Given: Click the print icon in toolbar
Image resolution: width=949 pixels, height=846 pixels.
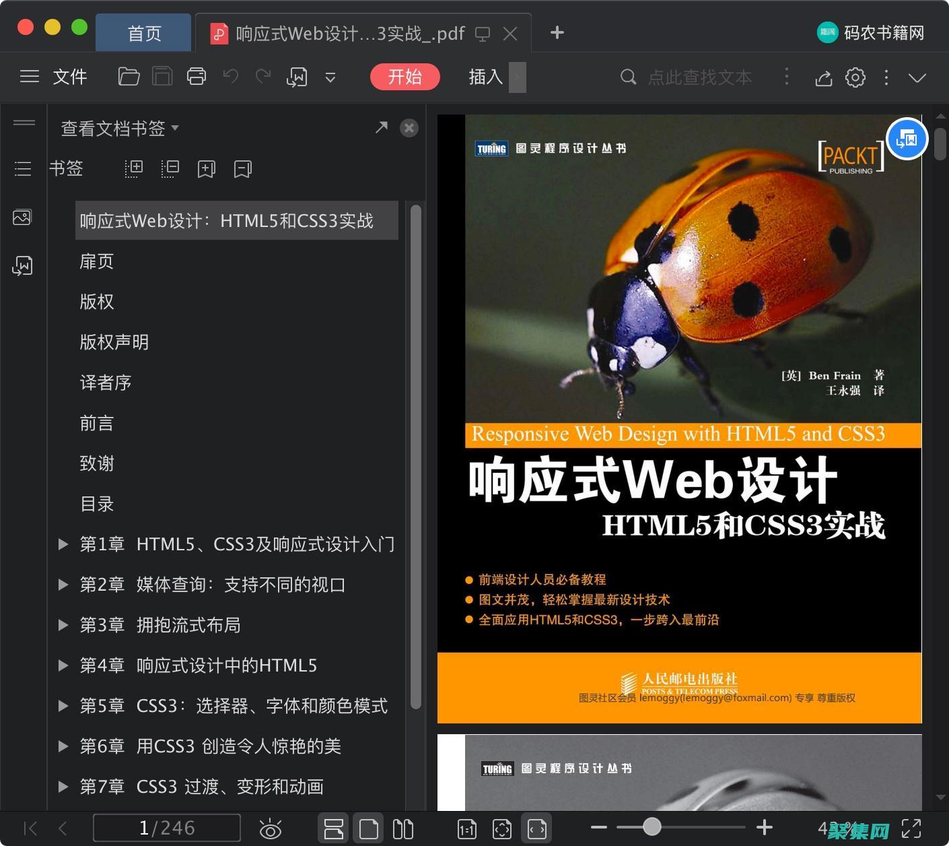Looking at the screenshot, I should click(197, 77).
